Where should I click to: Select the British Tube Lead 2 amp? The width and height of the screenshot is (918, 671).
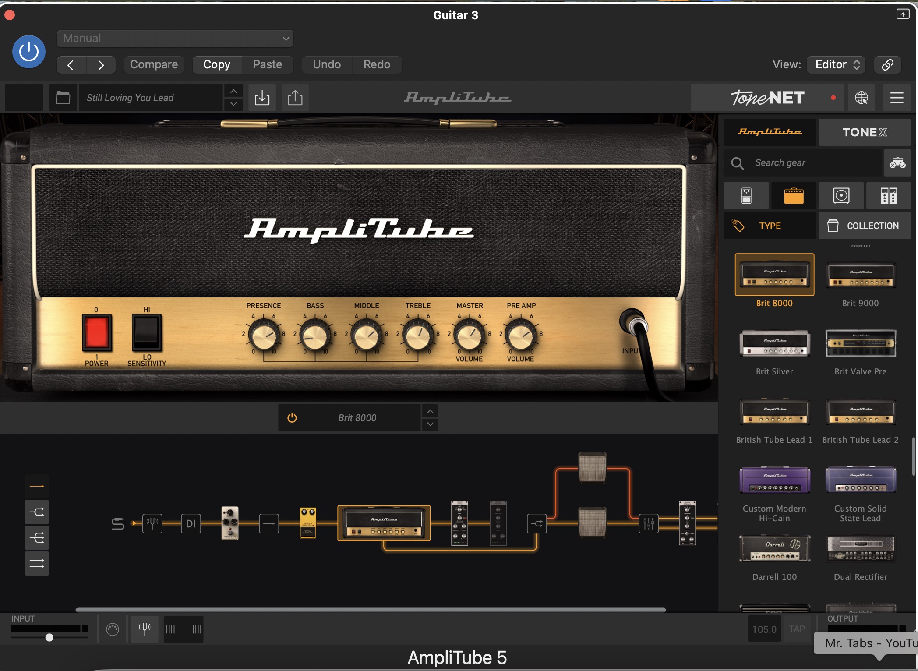click(x=861, y=412)
